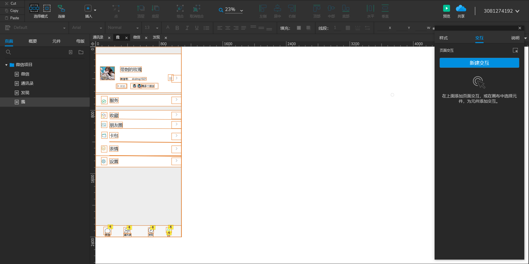The height and width of the screenshot is (264, 529).
Task: Click the text color A icon
Action: point(168,28)
